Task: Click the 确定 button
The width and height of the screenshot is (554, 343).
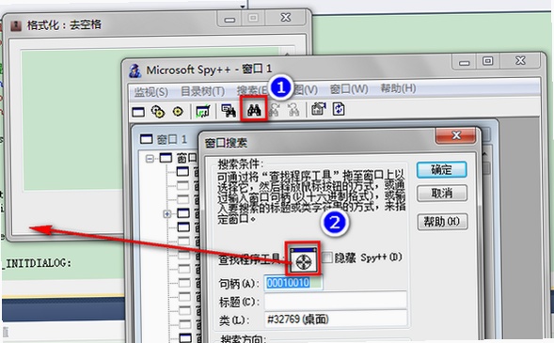Action: click(442, 170)
